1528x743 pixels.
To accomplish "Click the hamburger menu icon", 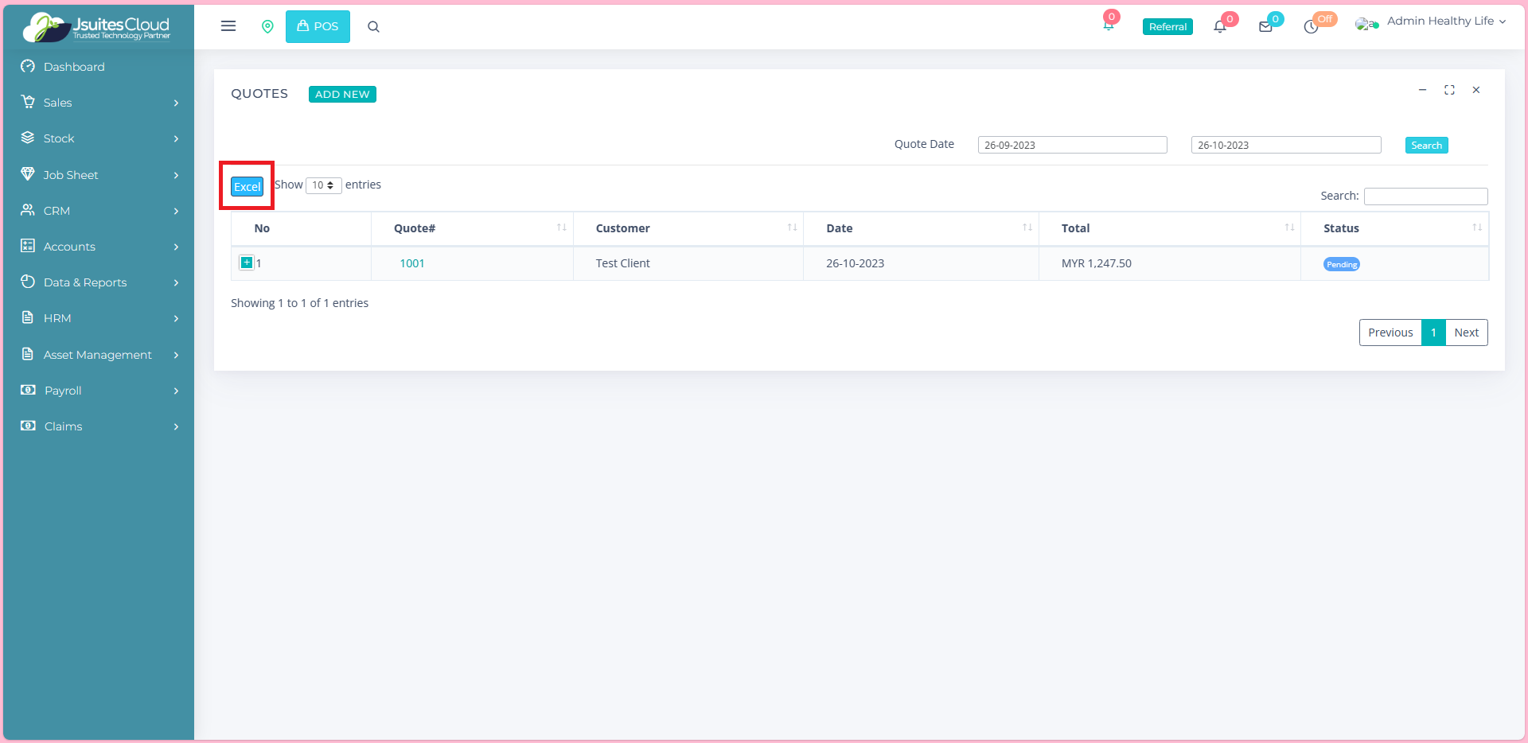I will (x=228, y=26).
